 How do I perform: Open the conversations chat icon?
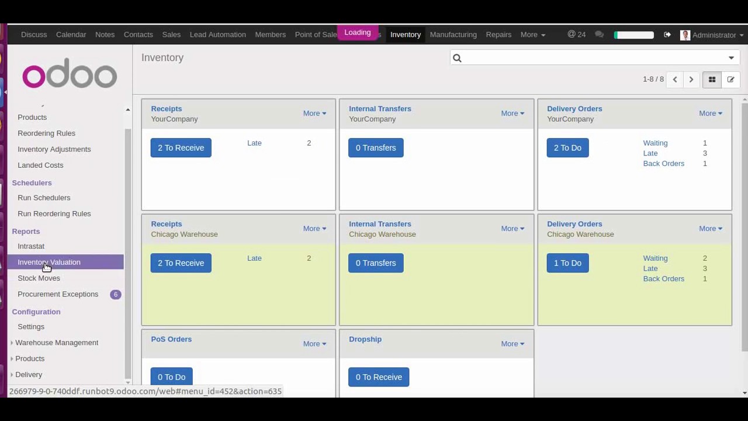point(599,34)
